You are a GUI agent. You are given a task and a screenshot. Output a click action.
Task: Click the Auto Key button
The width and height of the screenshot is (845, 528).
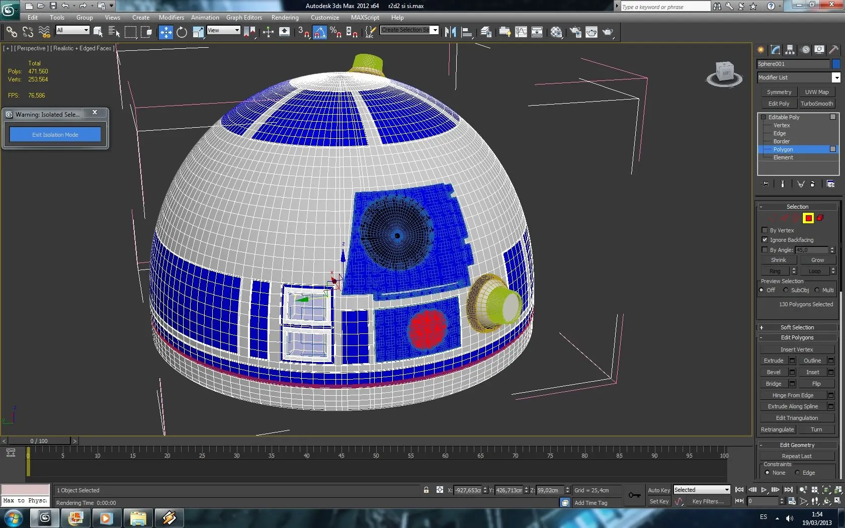[659, 490]
